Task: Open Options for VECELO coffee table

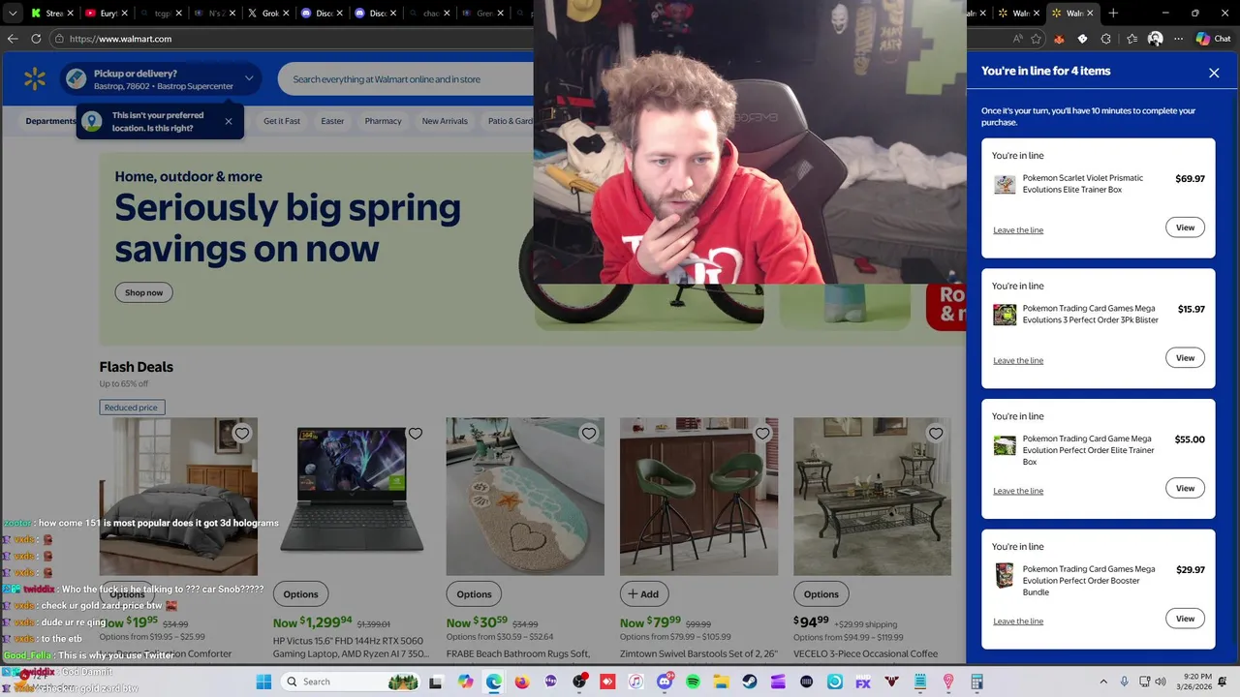Action: [821, 594]
